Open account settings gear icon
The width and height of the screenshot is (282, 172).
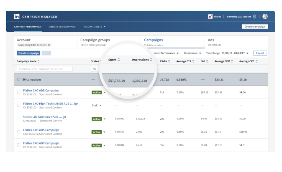click(x=254, y=17)
